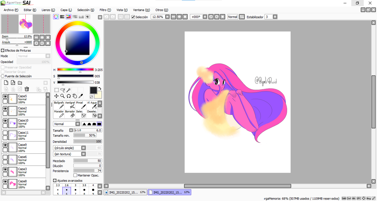Expand the Efectos de Pinturas section
Viewport: 377px width, 201px height.
(x=3, y=50)
